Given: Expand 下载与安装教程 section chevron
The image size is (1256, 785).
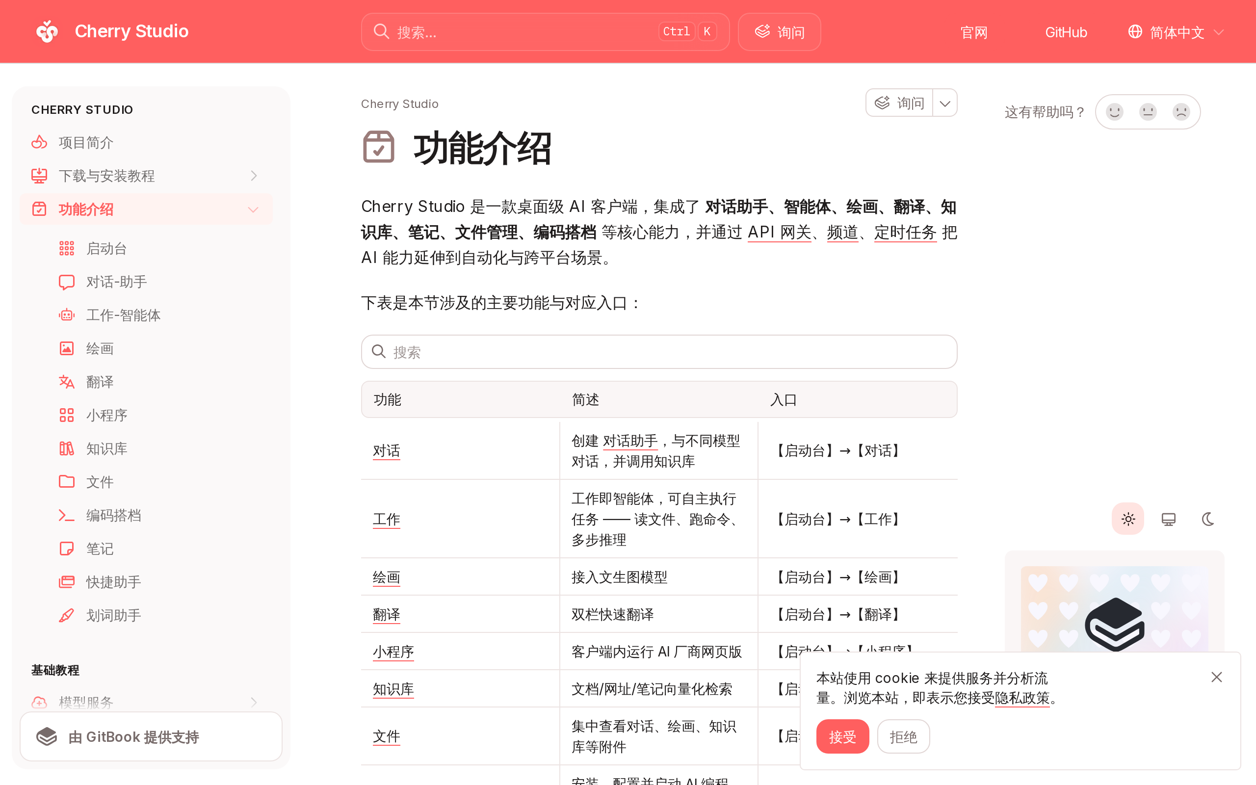Looking at the screenshot, I should pos(254,176).
